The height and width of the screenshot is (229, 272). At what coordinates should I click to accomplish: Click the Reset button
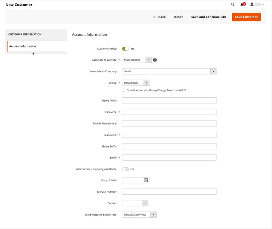click(x=178, y=17)
